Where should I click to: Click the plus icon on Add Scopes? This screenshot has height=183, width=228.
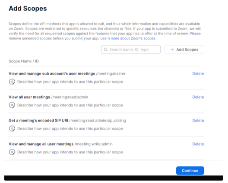click(x=172, y=49)
